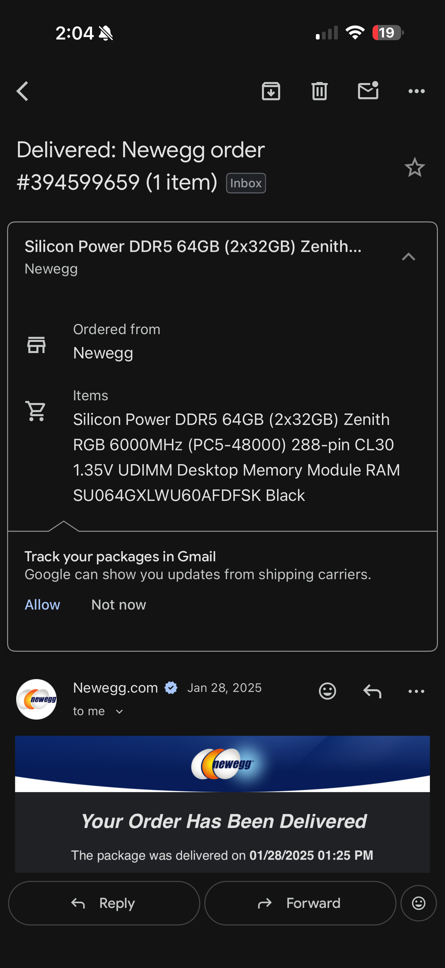Viewport: 445px width, 968px height.
Task: Go back to the inbox list
Action: pyautogui.click(x=23, y=91)
